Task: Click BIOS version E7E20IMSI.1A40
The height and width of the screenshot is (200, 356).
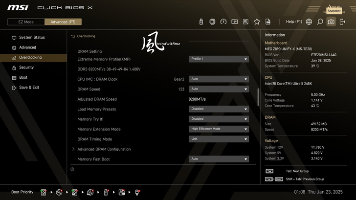Action: (x=324, y=55)
